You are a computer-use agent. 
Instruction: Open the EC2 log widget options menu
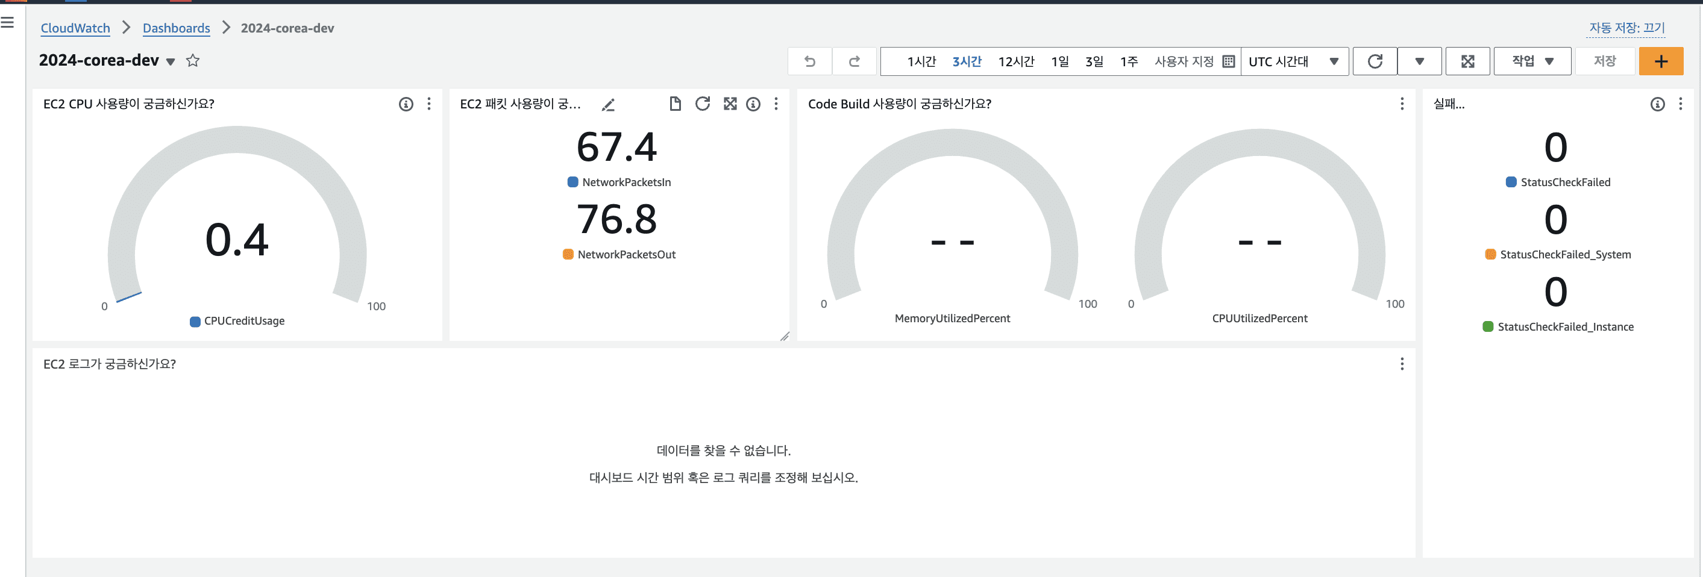(1402, 364)
